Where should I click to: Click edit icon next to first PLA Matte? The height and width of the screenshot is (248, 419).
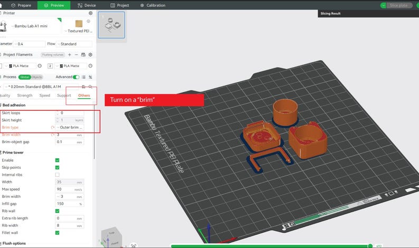click(40, 66)
